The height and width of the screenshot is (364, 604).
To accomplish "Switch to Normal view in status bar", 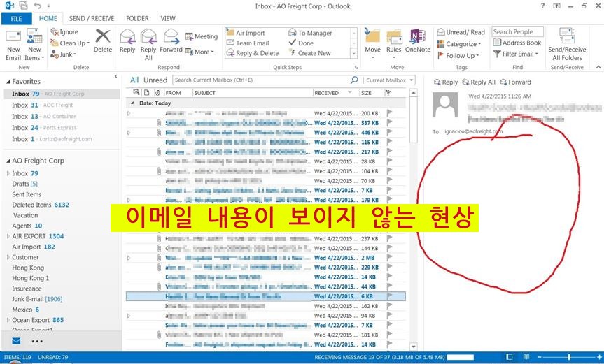I will coord(510,357).
